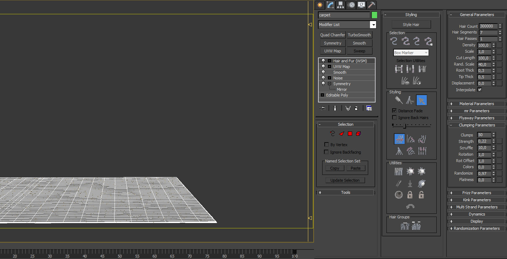Click the Pin Stack icon
Viewport: 507px width, 259px height.
[x=323, y=108]
